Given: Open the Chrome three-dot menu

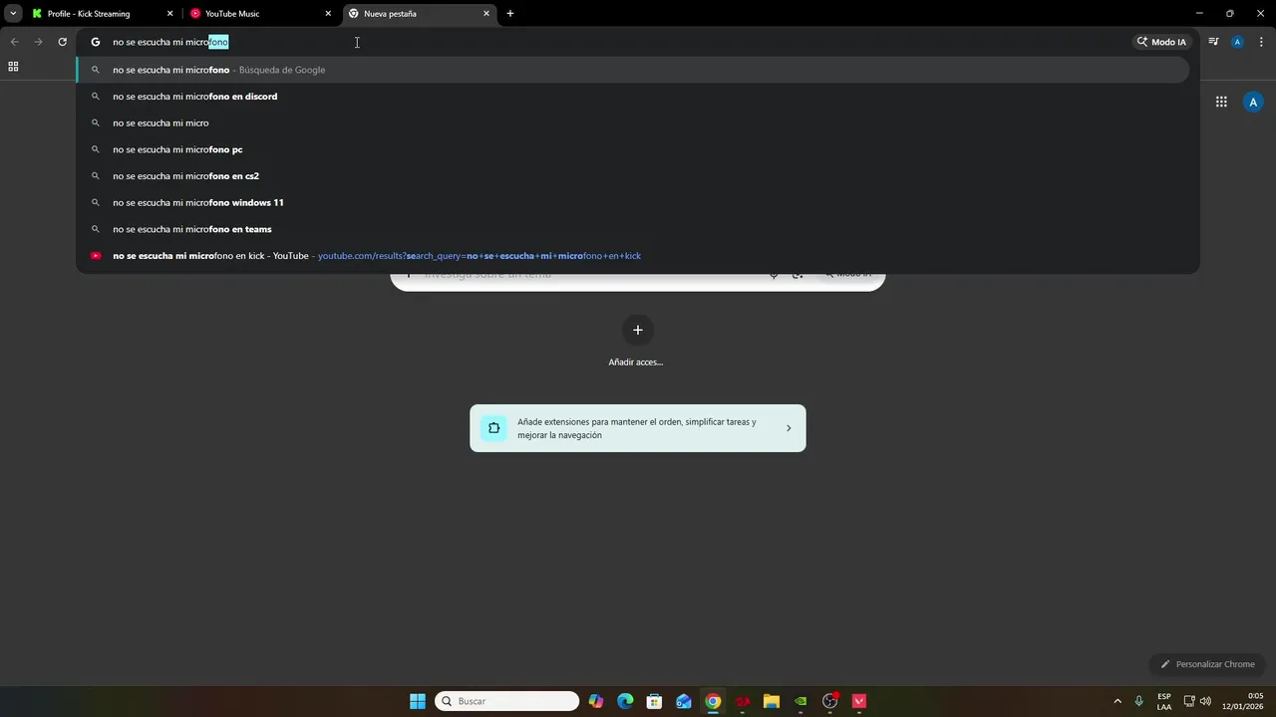Looking at the screenshot, I should click(x=1261, y=42).
